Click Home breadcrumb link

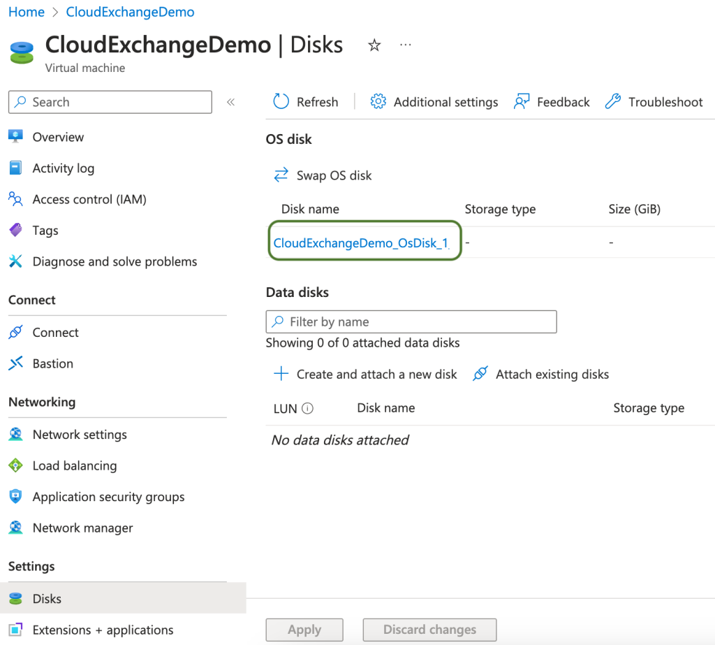pos(27,12)
